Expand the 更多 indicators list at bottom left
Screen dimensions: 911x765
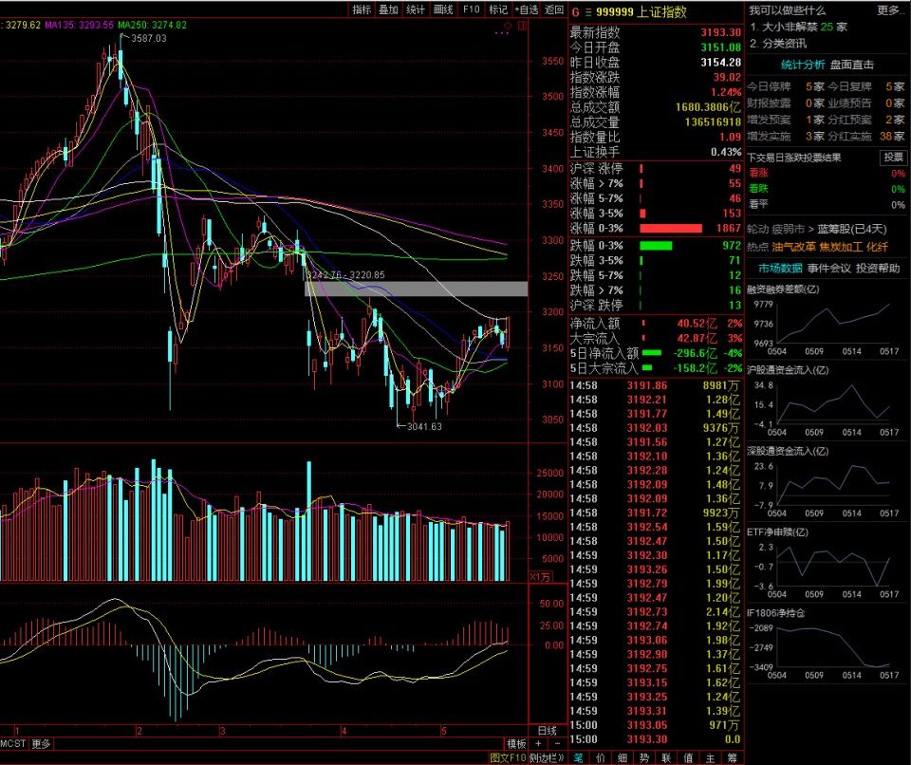tap(41, 743)
